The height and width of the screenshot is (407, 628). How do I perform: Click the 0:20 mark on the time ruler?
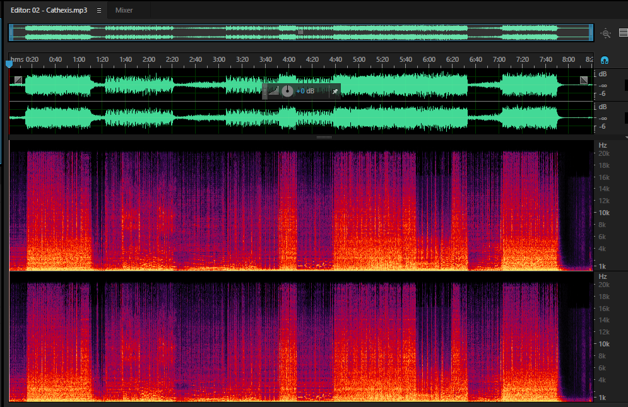click(32, 59)
